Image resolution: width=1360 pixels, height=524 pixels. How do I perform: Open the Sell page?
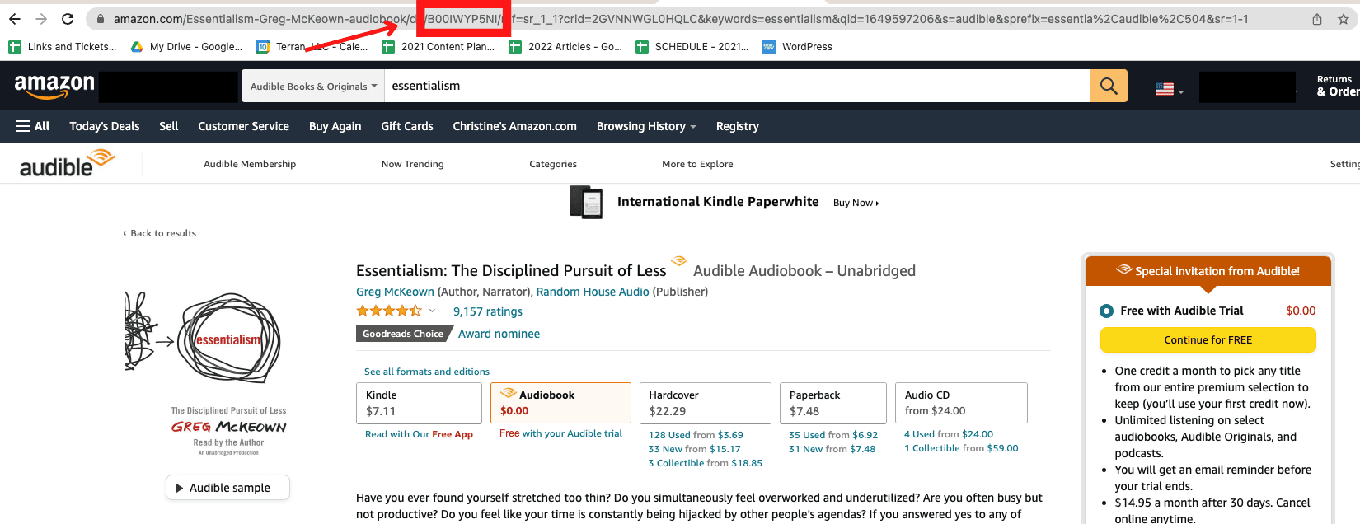[169, 126]
